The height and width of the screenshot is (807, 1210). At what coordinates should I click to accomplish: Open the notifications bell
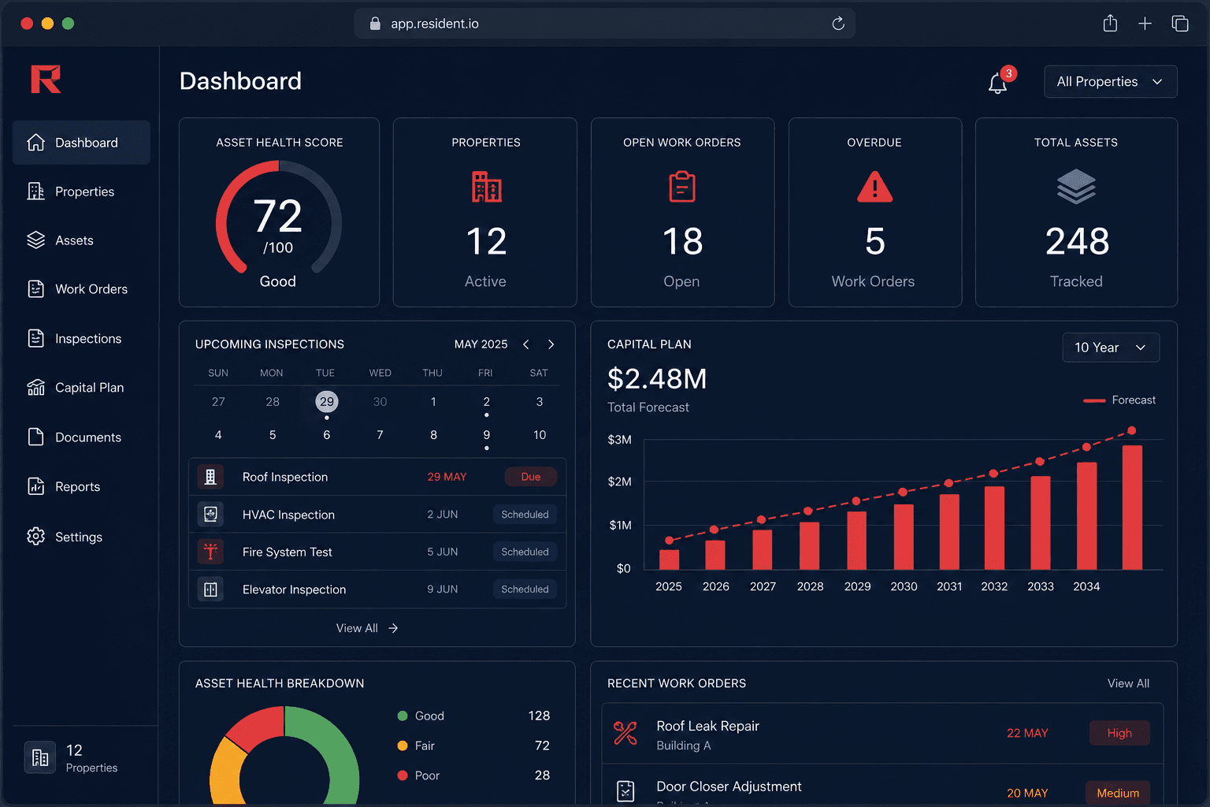(998, 83)
